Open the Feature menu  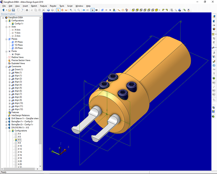(x=43, y=6)
